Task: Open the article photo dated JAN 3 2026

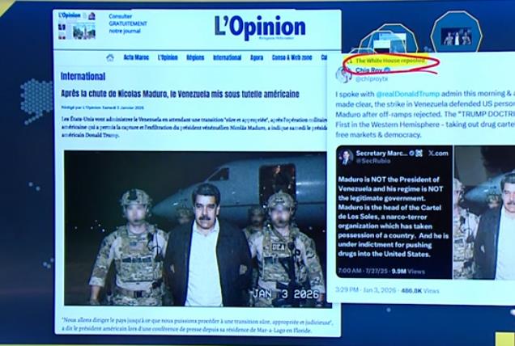Action: pyautogui.click(x=198, y=229)
